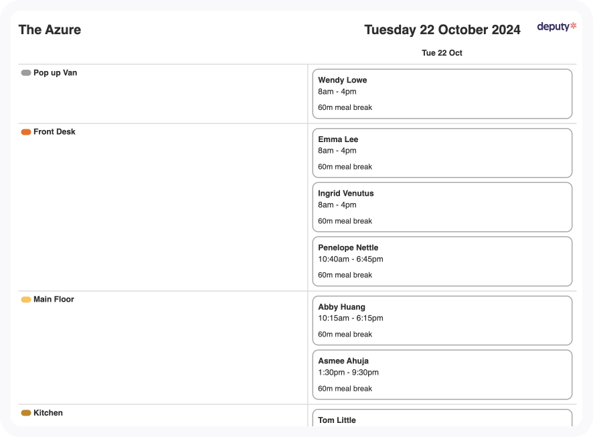Image resolution: width=593 pixels, height=437 pixels.
Task: Click the Tue 22 Oct column header
Action: [x=442, y=53]
